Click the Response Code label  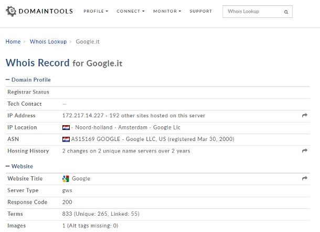(x=27, y=202)
